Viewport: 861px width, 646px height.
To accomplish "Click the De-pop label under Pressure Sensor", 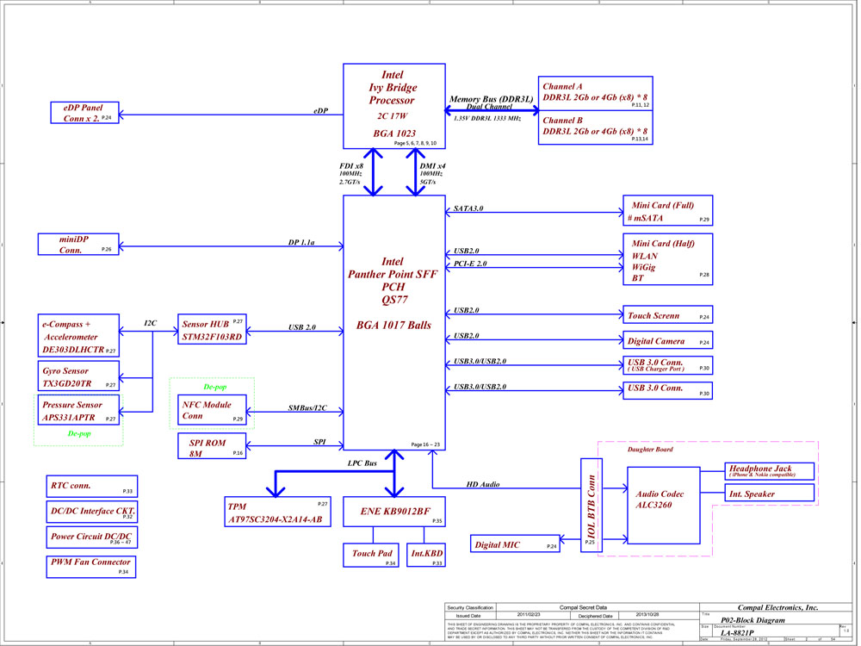I will coord(80,433).
